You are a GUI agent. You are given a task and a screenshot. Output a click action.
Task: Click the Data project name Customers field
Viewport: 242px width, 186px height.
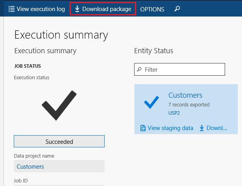click(x=59, y=166)
